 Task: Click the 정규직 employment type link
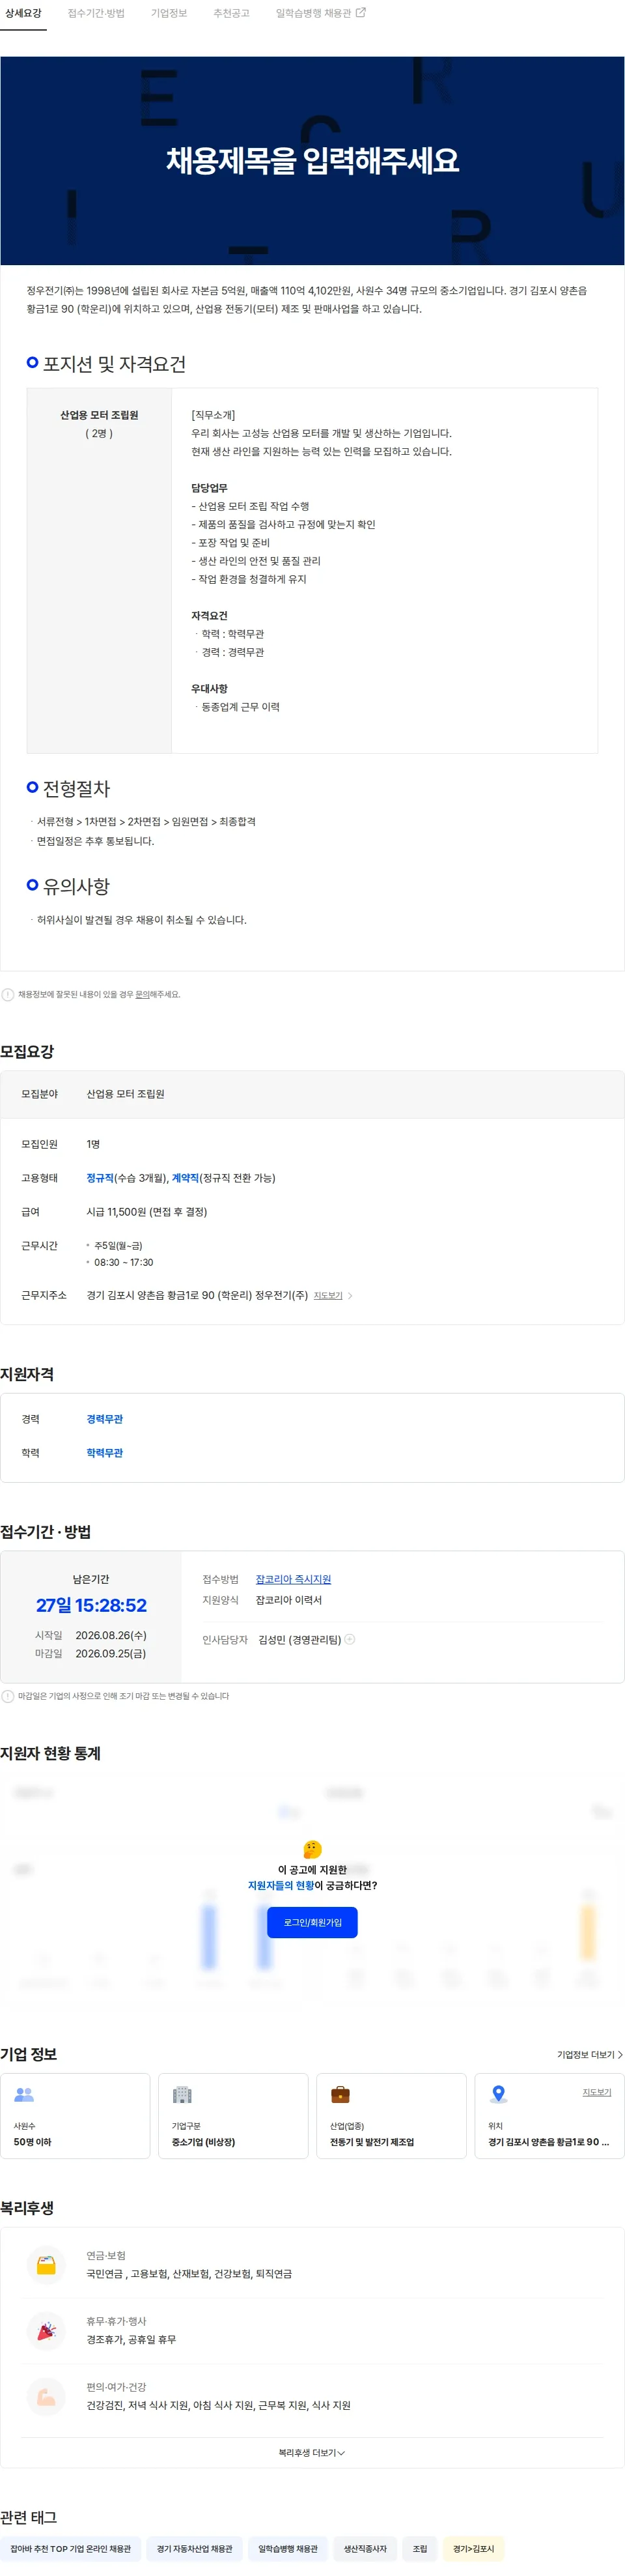(x=100, y=1178)
